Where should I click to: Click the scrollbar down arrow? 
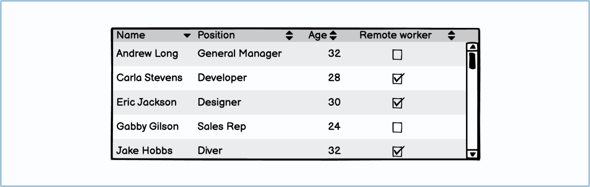[472, 154]
